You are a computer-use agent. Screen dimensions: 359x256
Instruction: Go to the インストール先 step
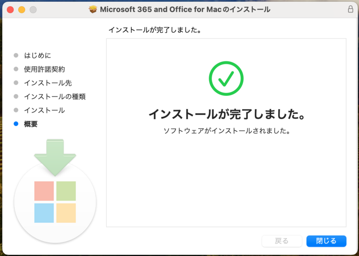coord(48,83)
